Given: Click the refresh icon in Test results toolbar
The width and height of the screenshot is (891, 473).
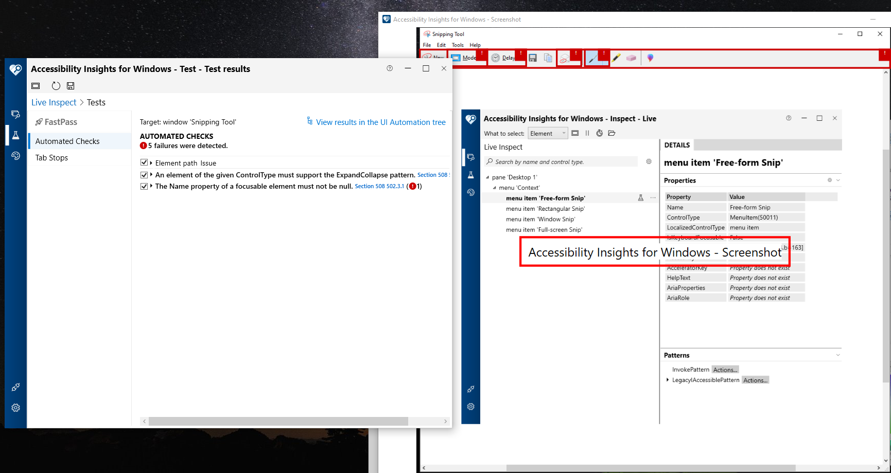Looking at the screenshot, I should point(56,86).
